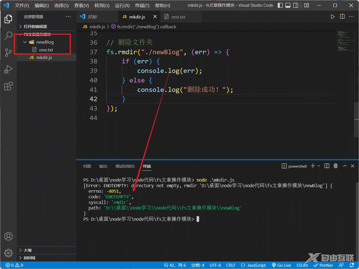Split the editor to the right
This screenshot has width=359, height=269.
click(342, 17)
